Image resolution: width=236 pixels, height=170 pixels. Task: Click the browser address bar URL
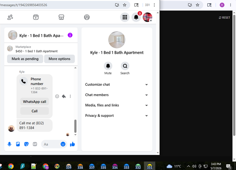pos(24,5)
